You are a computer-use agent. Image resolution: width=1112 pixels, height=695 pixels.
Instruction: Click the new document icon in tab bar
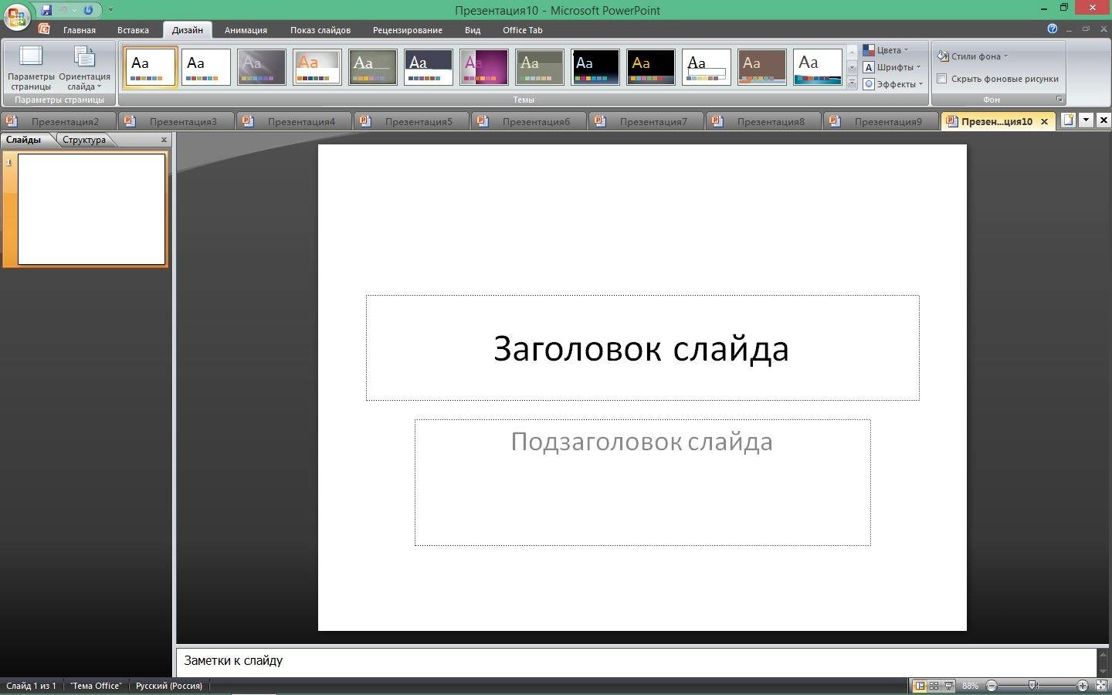coord(1068,120)
